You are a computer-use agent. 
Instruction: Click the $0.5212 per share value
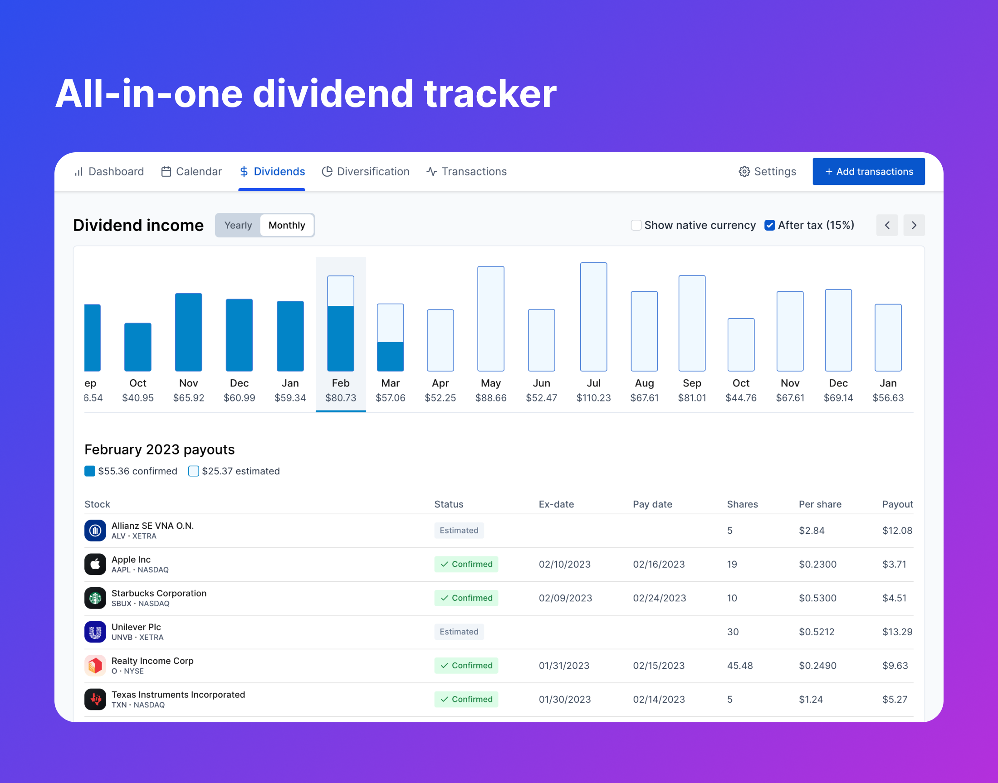coord(816,632)
